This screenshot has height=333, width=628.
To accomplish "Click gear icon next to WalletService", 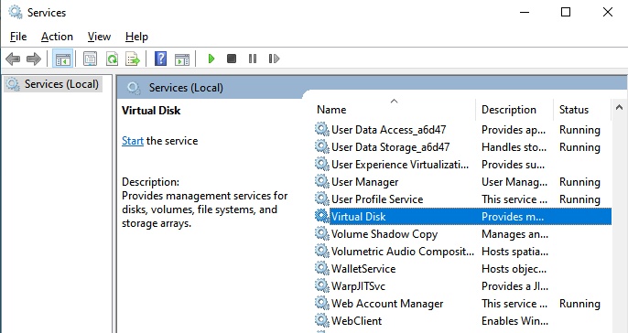I will pyautogui.click(x=321, y=268).
